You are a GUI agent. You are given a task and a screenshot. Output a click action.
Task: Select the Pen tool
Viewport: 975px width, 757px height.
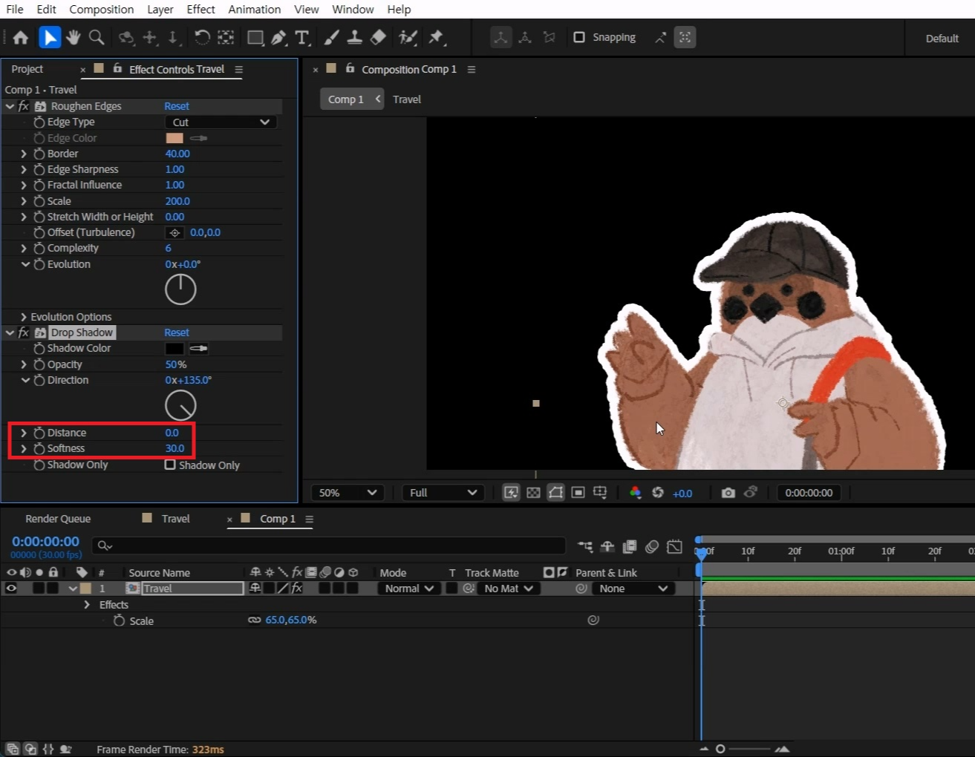point(278,37)
